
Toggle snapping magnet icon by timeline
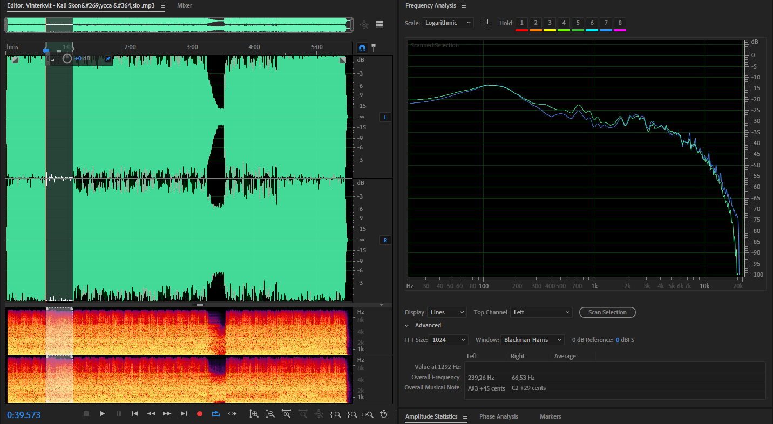click(x=362, y=47)
